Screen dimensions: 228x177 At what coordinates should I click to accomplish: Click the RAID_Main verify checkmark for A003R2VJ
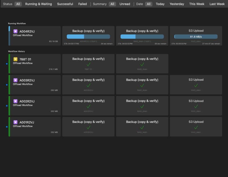point(142,86)
